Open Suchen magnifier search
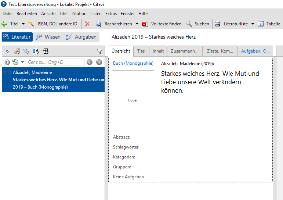283x200 pixels. coord(197,24)
